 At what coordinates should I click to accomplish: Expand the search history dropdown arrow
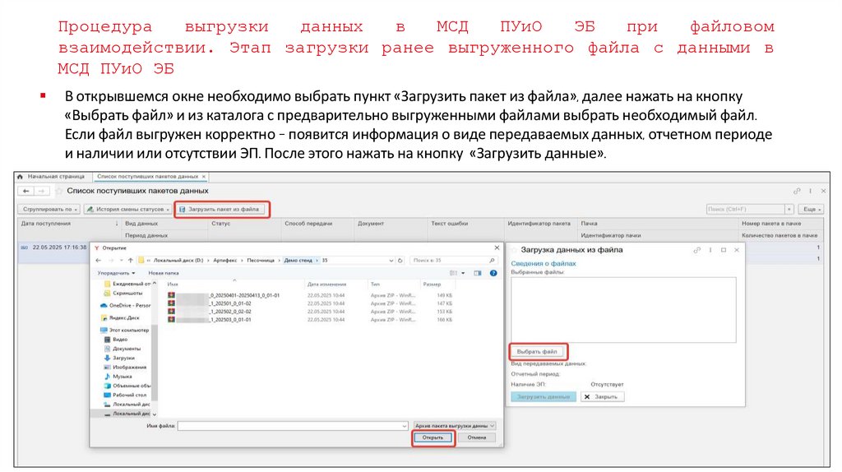click(x=789, y=210)
